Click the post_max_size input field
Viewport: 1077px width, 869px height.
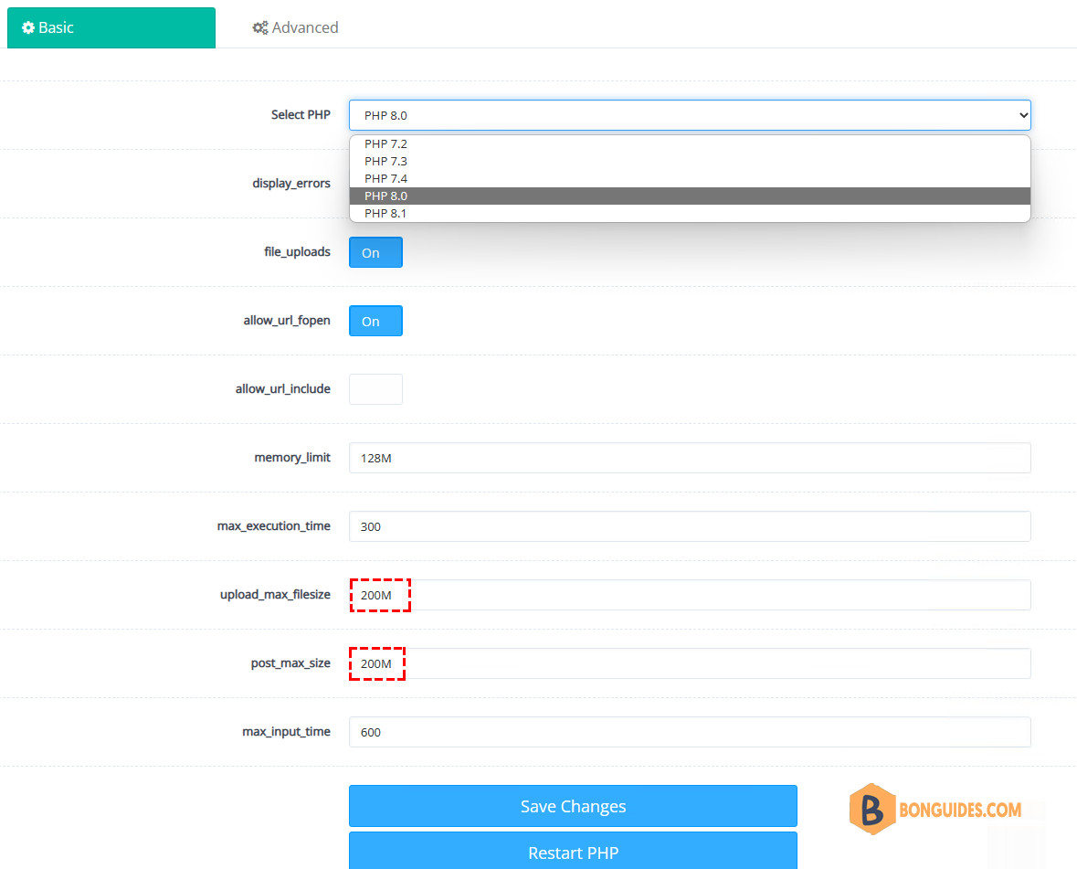690,663
